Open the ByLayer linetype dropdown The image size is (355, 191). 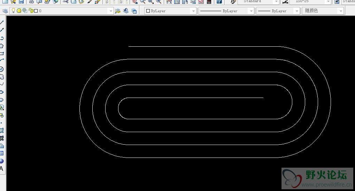226,11
